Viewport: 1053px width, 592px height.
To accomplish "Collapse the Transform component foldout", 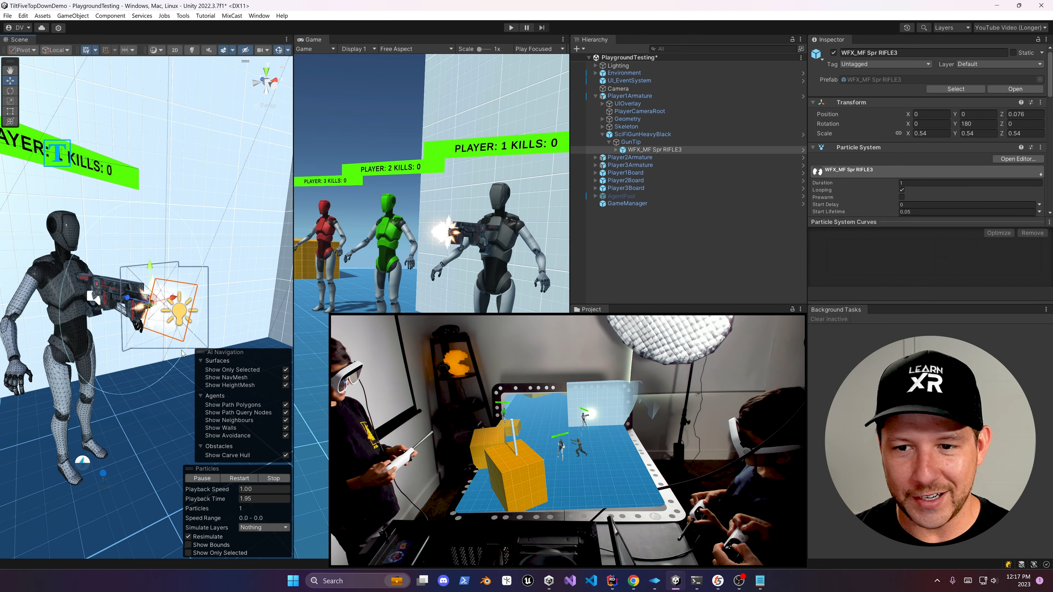I will point(813,102).
